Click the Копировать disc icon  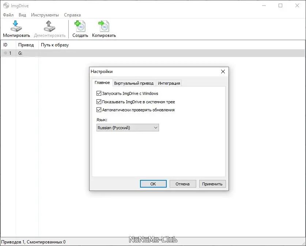tap(103, 26)
